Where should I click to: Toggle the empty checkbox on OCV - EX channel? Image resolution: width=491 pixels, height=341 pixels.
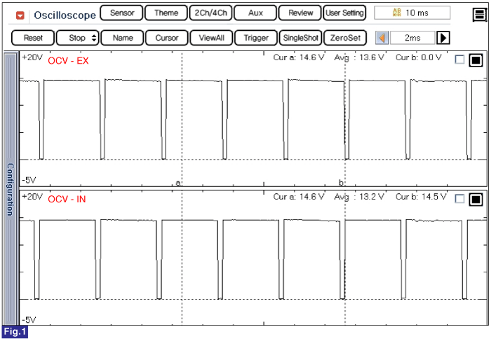point(459,60)
